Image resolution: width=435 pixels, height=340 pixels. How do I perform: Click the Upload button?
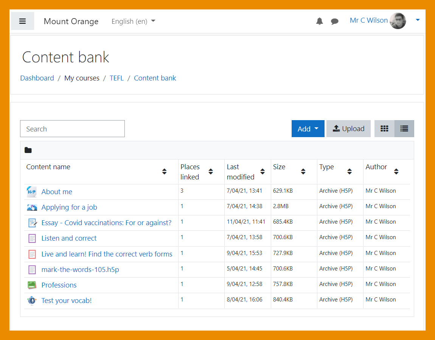pos(348,129)
